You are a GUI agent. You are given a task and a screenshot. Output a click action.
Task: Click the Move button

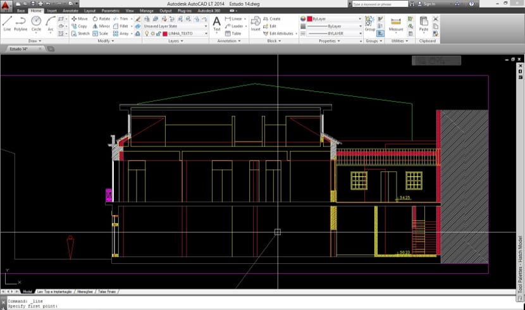coord(80,19)
